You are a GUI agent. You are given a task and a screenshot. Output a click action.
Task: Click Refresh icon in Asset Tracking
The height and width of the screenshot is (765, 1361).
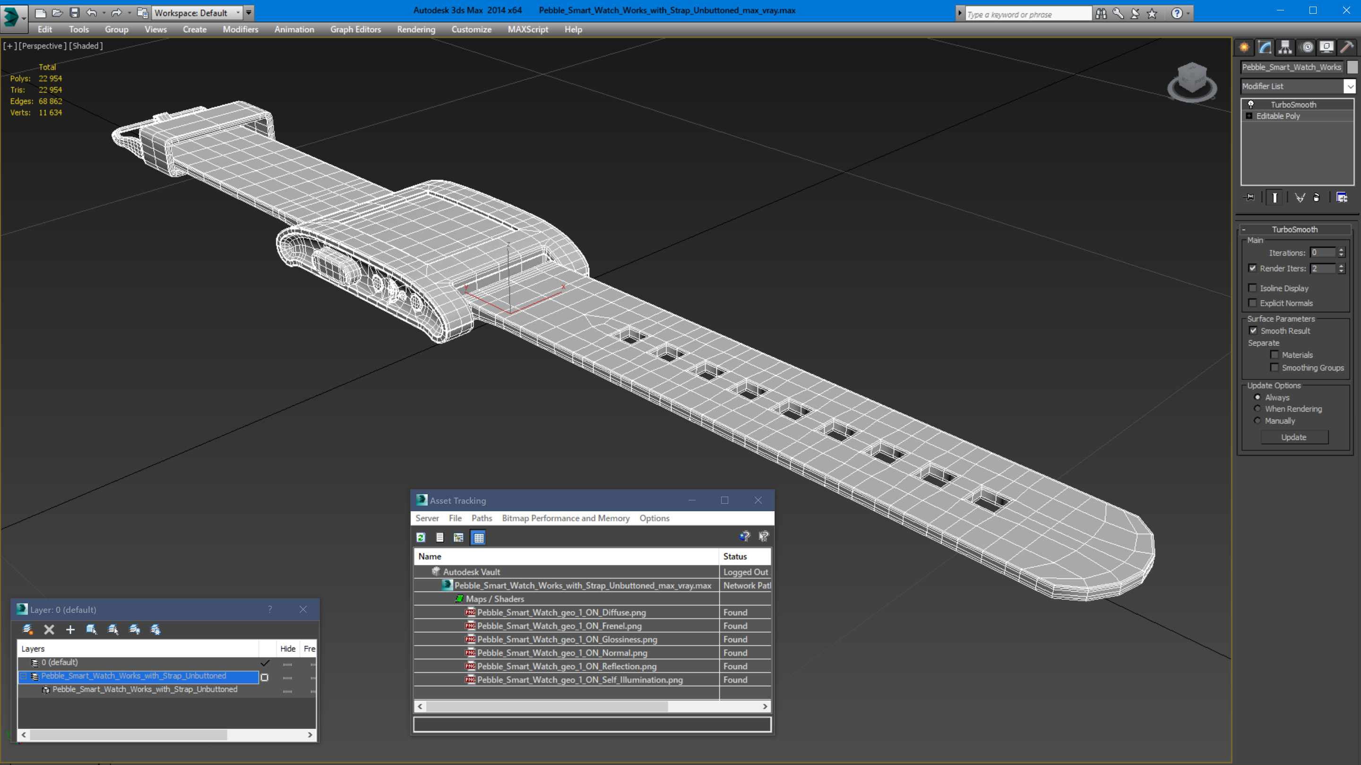[421, 537]
